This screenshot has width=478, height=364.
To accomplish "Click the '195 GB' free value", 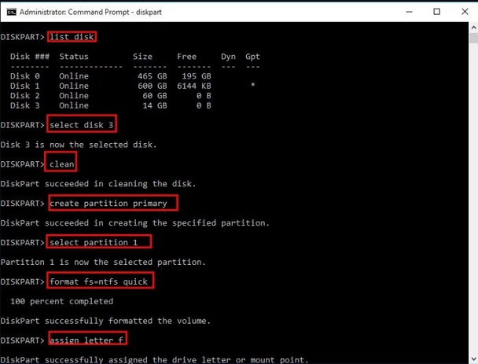I will point(197,76).
